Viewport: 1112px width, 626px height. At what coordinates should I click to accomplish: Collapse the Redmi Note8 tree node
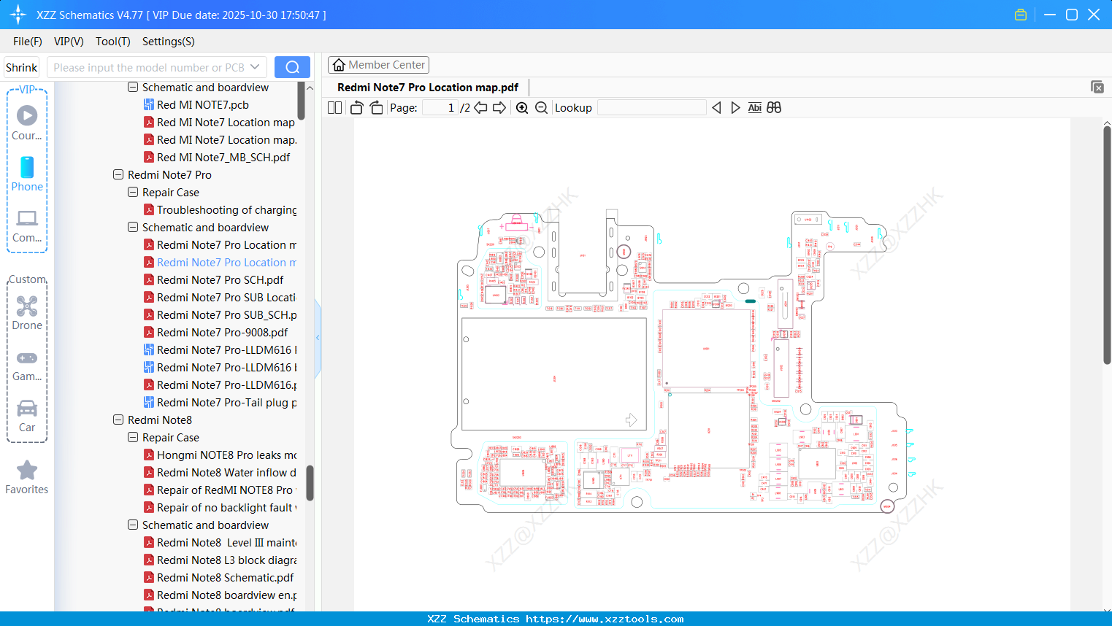pos(118,420)
